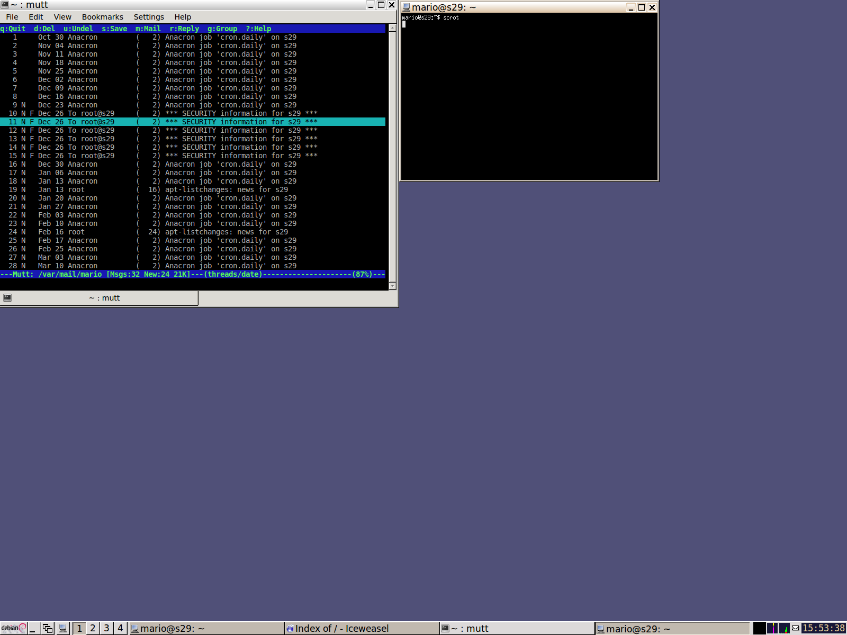Open the Edit menu in mutt window
This screenshot has width=847, height=635.
(x=36, y=17)
